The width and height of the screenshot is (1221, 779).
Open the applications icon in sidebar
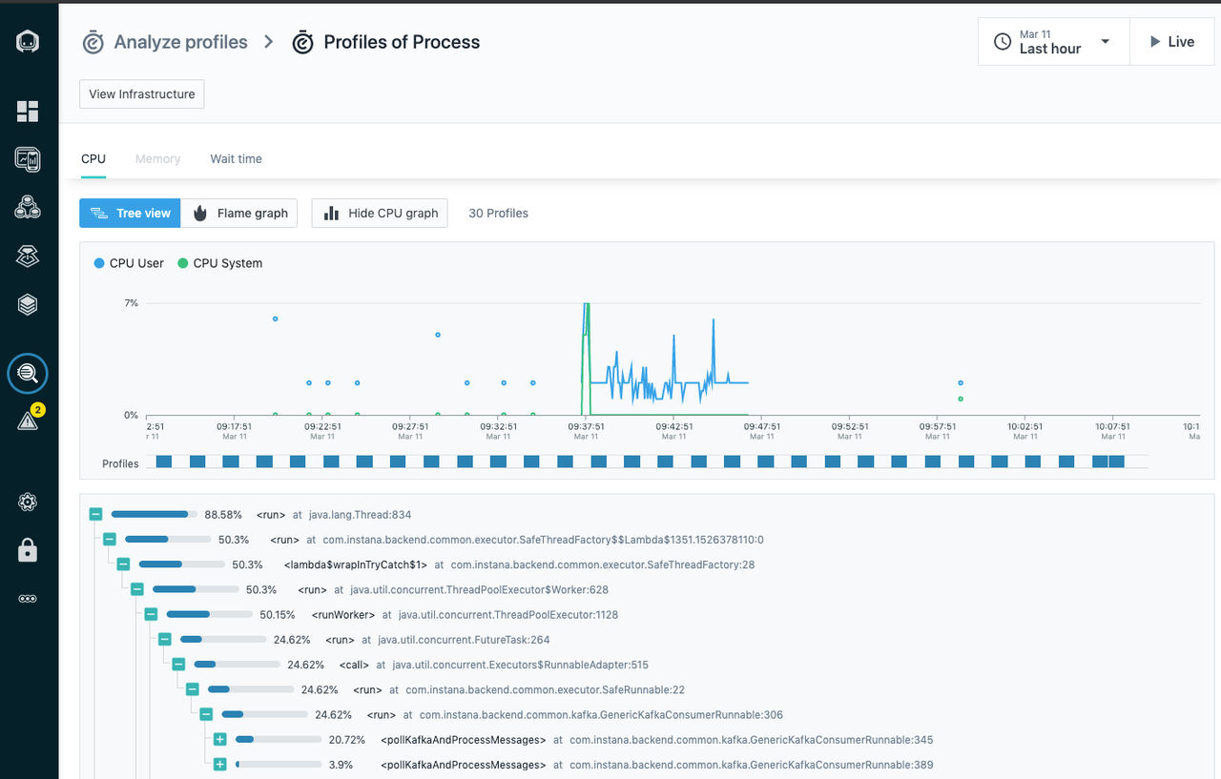coord(28,207)
